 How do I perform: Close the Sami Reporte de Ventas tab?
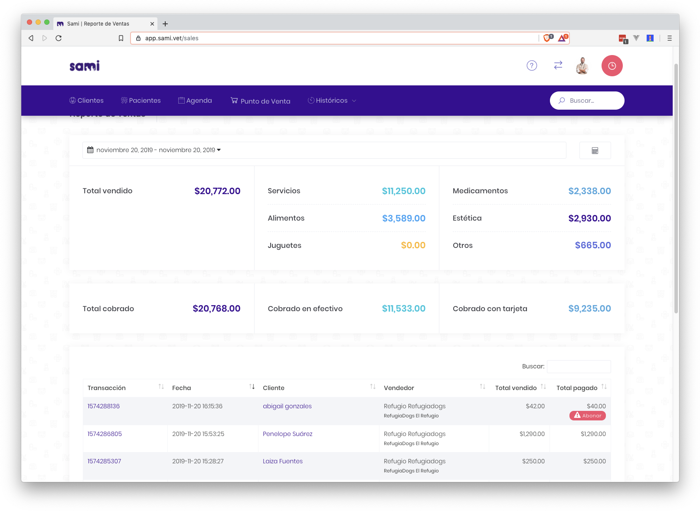[152, 24]
